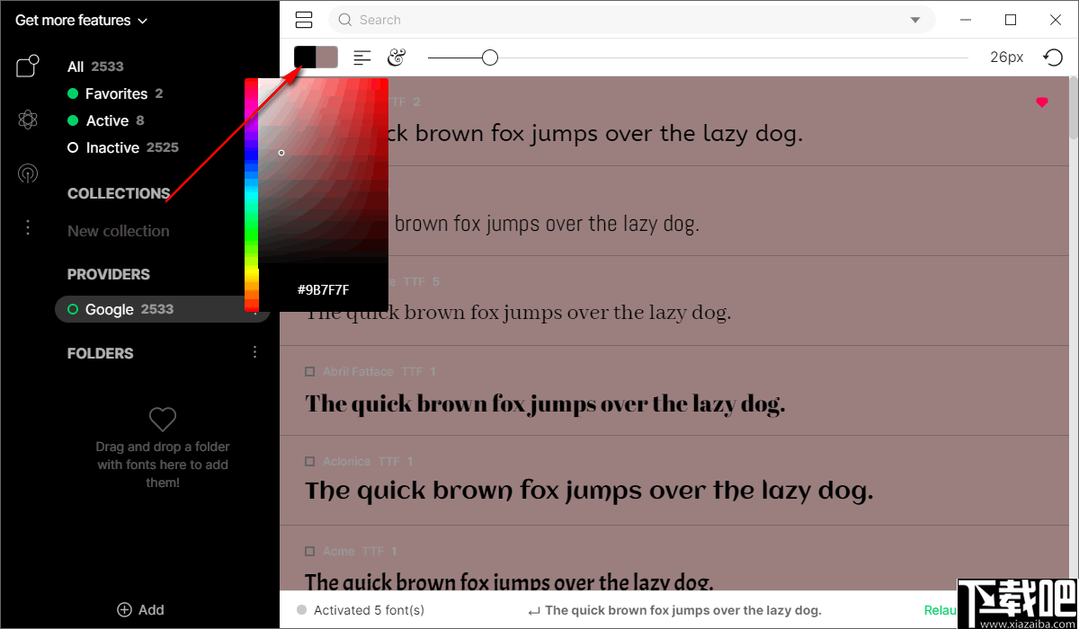Click the return arrow before the sample sentence
This screenshot has width=1079, height=629.
(534, 611)
